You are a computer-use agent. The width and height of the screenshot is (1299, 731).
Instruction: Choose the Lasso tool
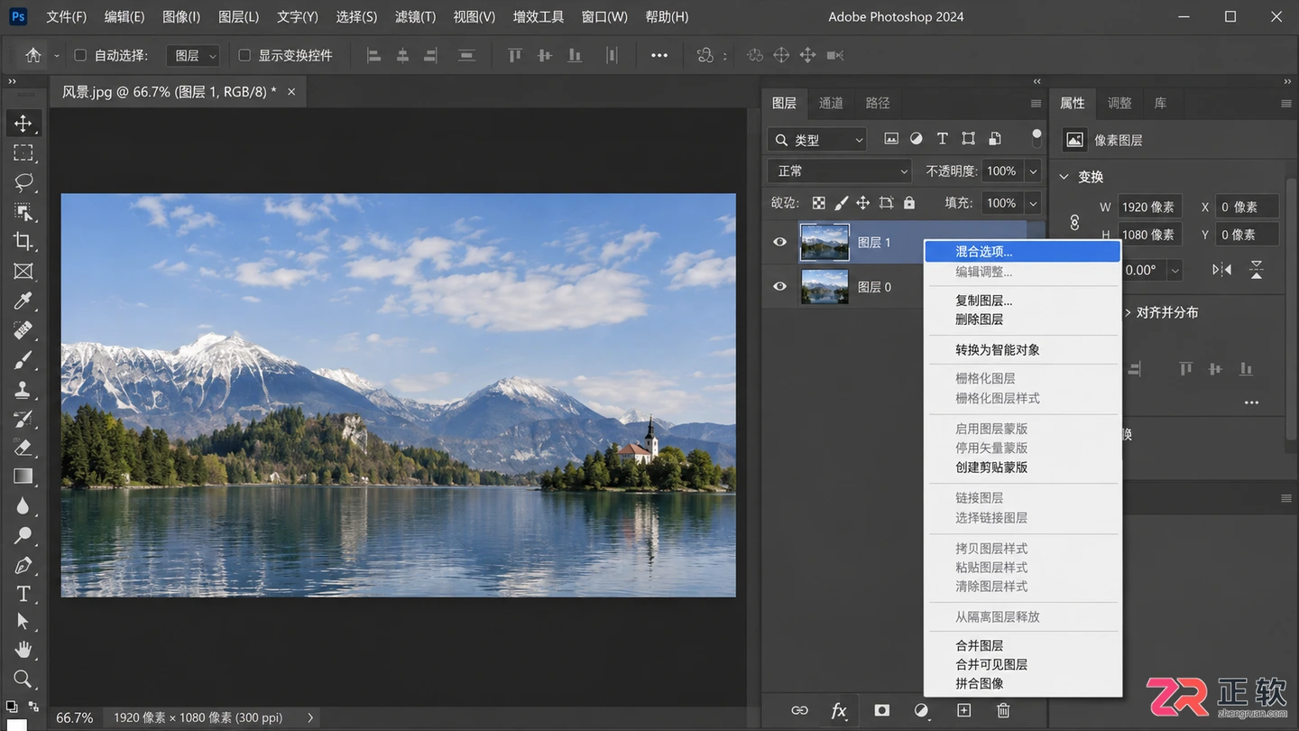coord(23,182)
